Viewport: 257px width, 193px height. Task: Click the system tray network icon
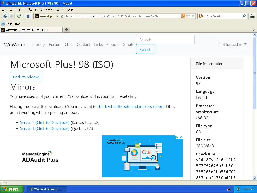tap(238, 189)
